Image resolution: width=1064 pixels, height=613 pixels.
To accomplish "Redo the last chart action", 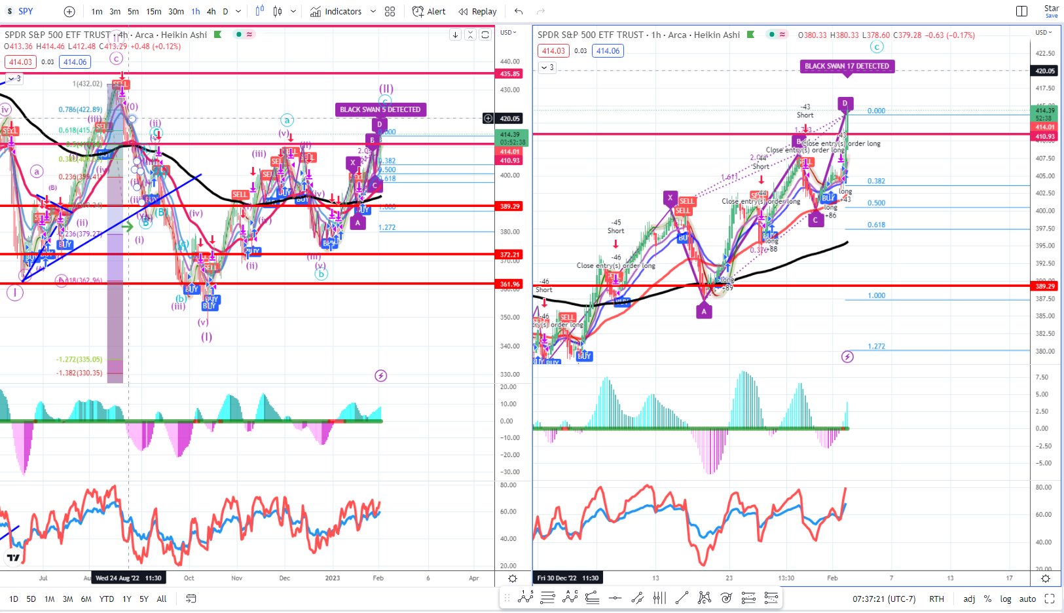I will (541, 11).
